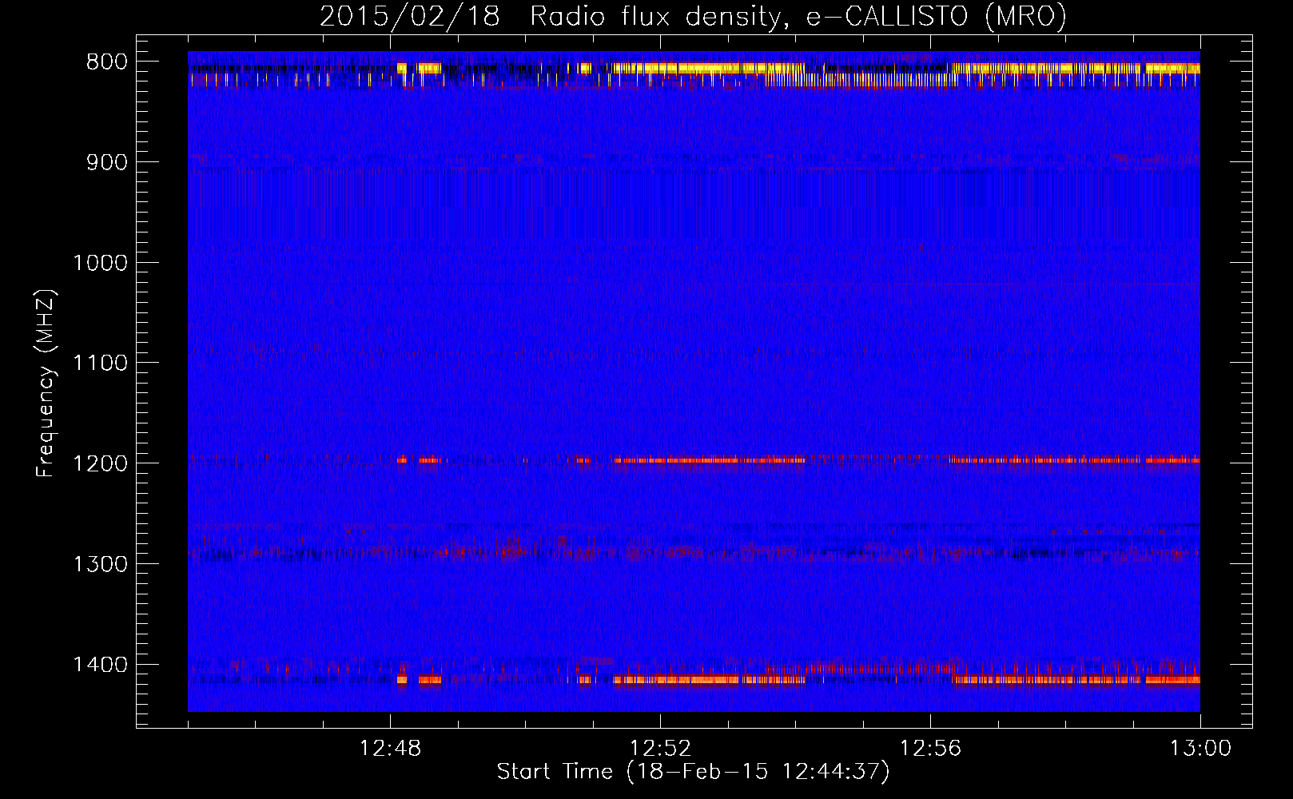Click the 1300 frequency tick label
Screen dimensions: 1293x799
[100, 564]
